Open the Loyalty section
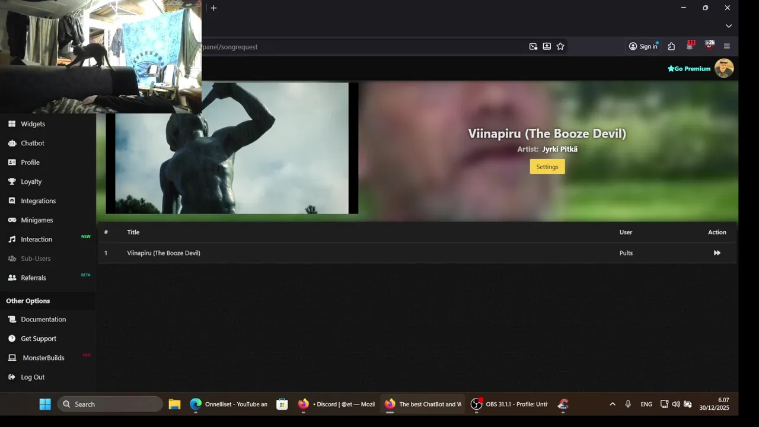Image resolution: width=759 pixels, height=427 pixels. [x=31, y=181]
